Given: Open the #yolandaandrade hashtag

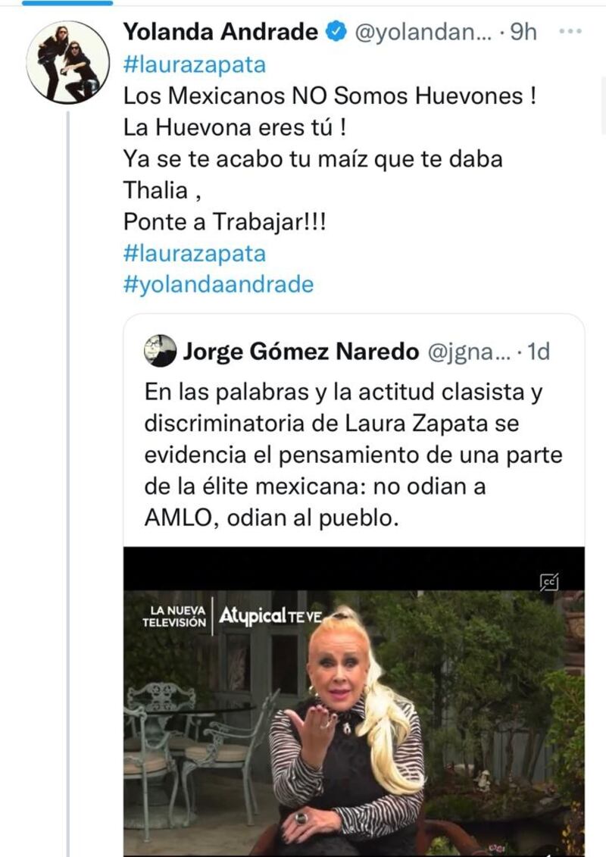Looking at the screenshot, I should 219,285.
